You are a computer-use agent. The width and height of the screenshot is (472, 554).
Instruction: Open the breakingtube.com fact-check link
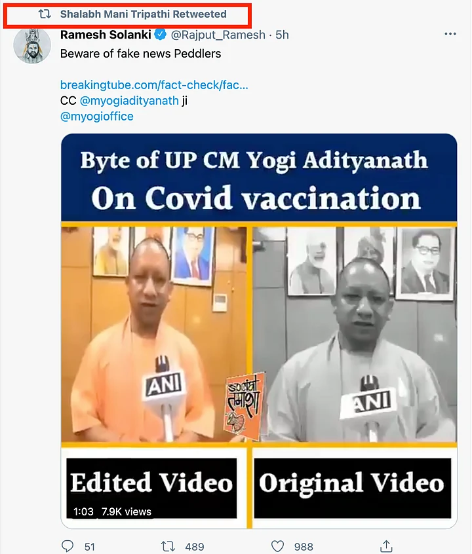pos(154,84)
